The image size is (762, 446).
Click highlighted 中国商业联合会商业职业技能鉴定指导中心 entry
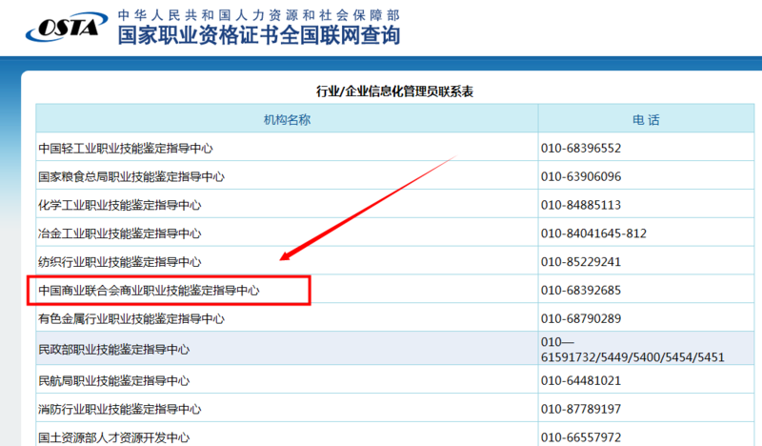pyautogui.click(x=149, y=290)
